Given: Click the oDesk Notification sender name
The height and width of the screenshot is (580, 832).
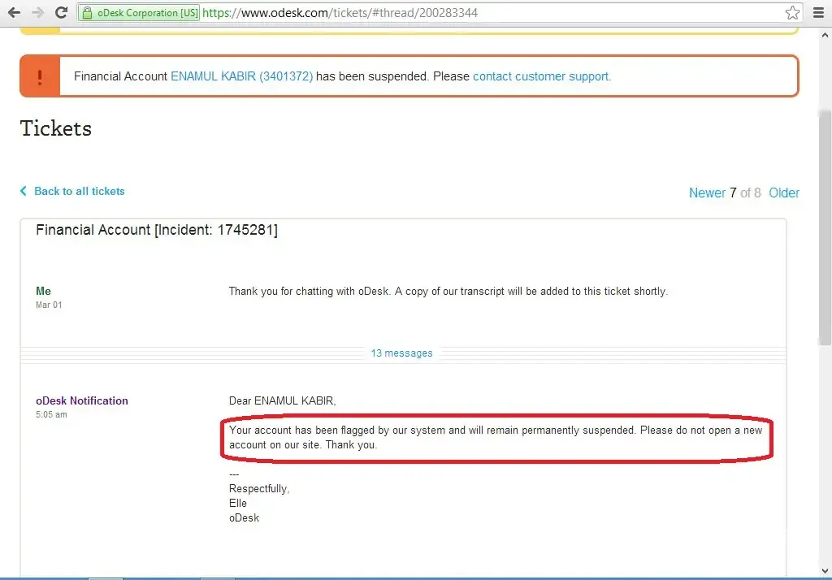Looking at the screenshot, I should click(x=82, y=400).
